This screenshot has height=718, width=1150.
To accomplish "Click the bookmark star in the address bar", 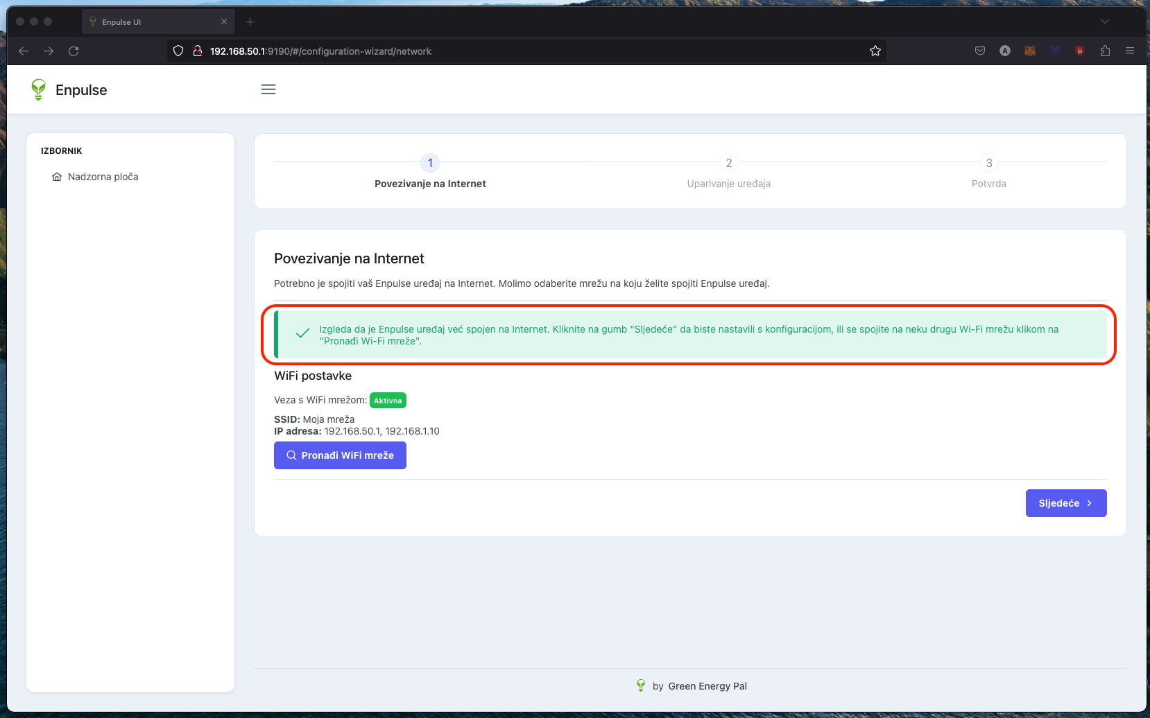I will [875, 51].
